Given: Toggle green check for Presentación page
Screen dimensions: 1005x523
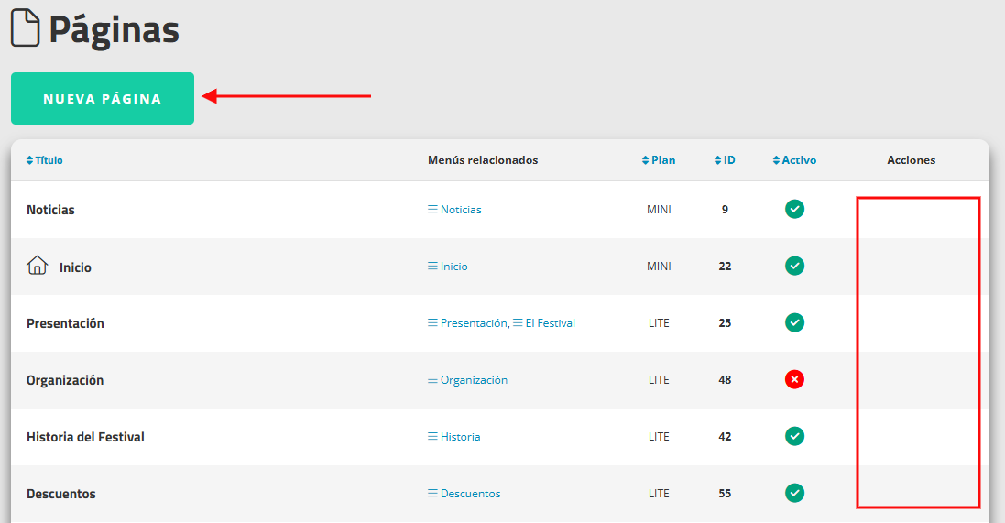Looking at the screenshot, I should click(x=795, y=322).
